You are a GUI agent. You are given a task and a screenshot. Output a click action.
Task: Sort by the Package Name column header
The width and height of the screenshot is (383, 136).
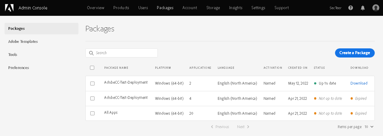coord(116,68)
